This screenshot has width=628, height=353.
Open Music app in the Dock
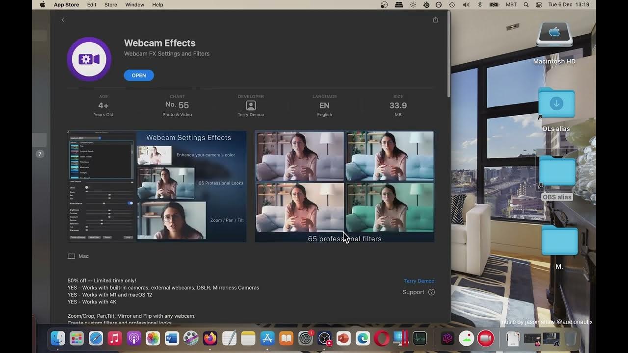pyautogui.click(x=115, y=338)
